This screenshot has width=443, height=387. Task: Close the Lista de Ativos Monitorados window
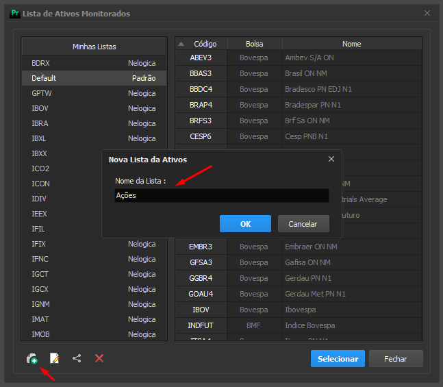(427, 13)
